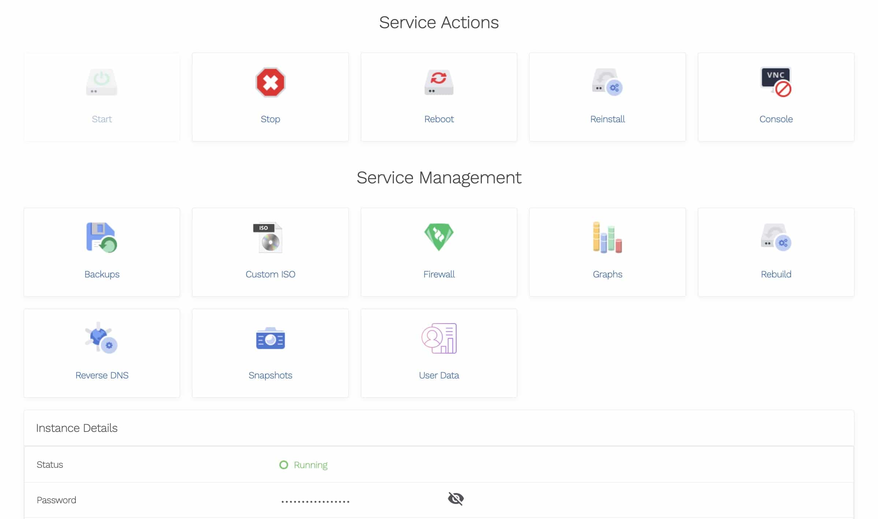
Task: Click the Reboot server icon
Action: tap(439, 82)
